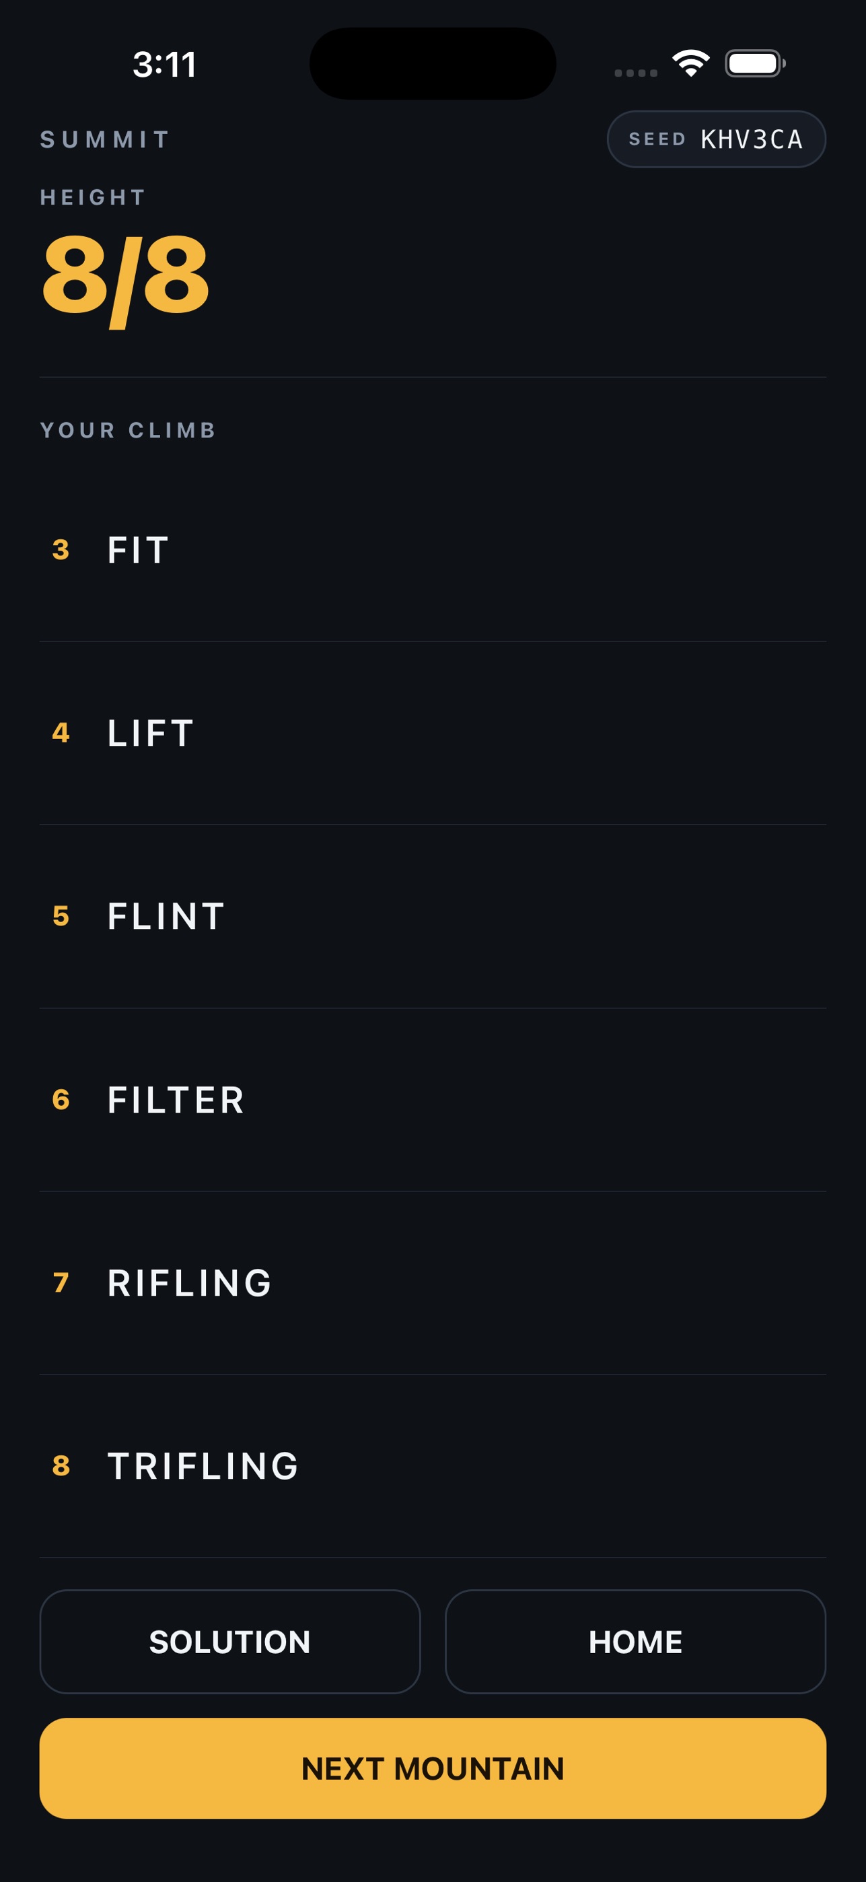Viewport: 866px width, 1882px height.
Task: Tap the HEIGHT label
Action: (x=93, y=197)
